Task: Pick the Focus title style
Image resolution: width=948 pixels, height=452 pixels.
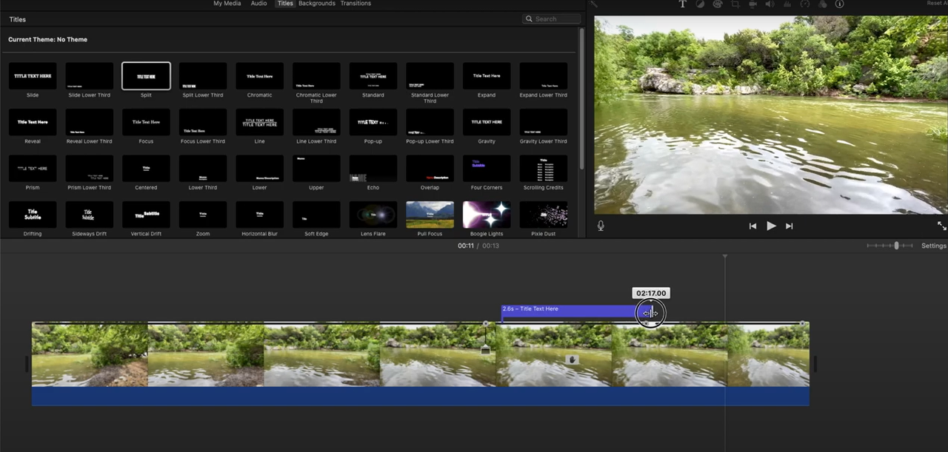Action: (x=146, y=122)
